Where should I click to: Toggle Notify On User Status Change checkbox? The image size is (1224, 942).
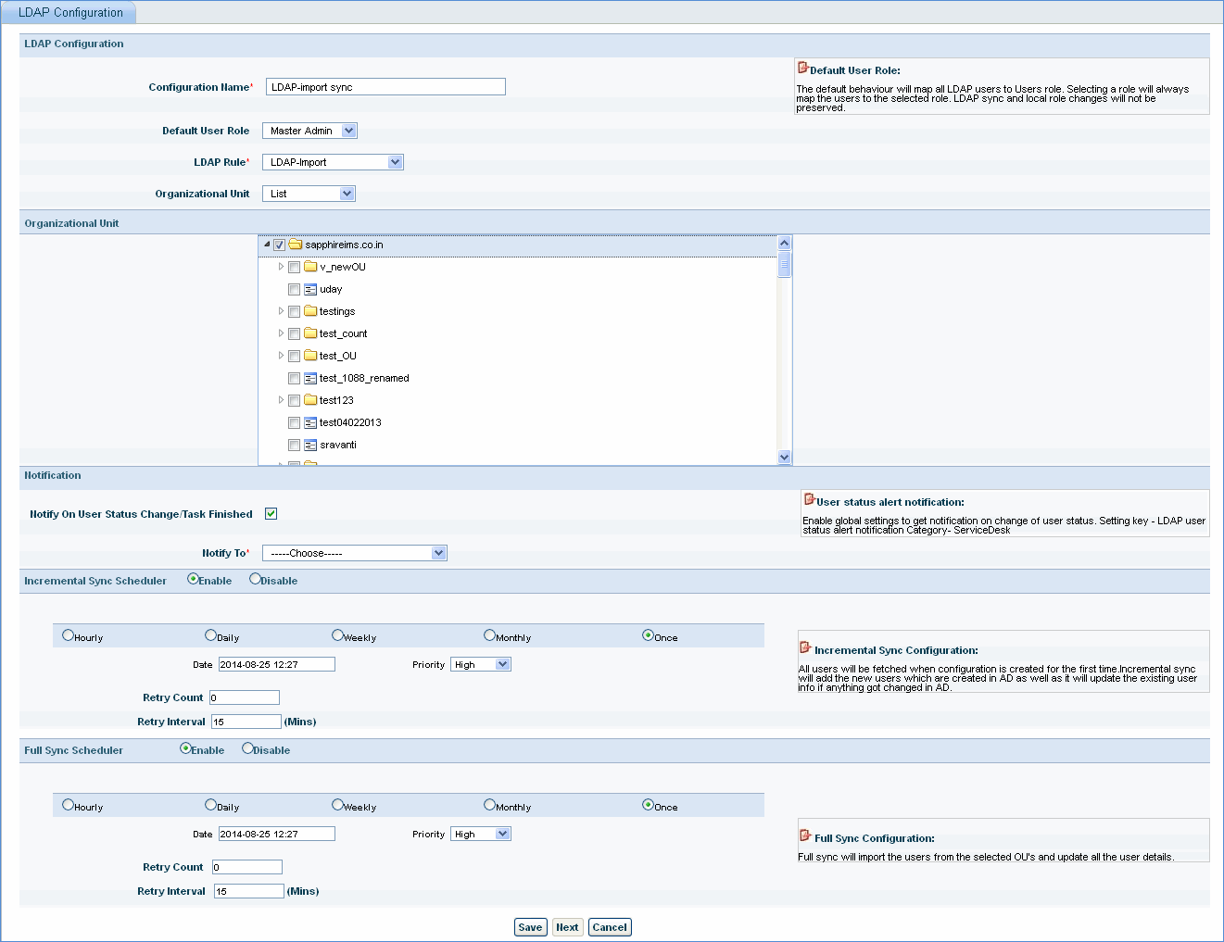pos(271,514)
